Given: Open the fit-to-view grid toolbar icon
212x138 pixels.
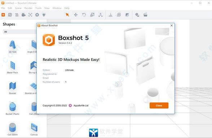Looking at the screenshot, I should click(10, 15).
